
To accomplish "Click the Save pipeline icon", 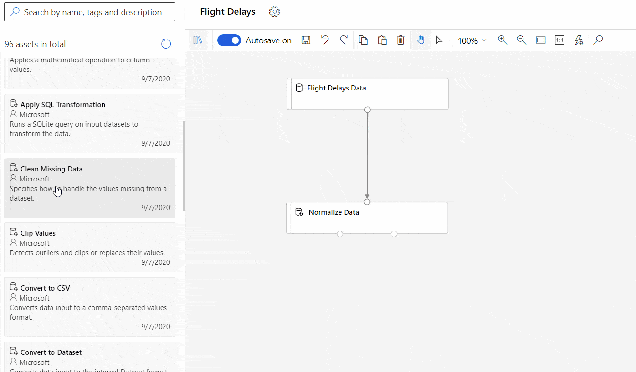I will [306, 40].
